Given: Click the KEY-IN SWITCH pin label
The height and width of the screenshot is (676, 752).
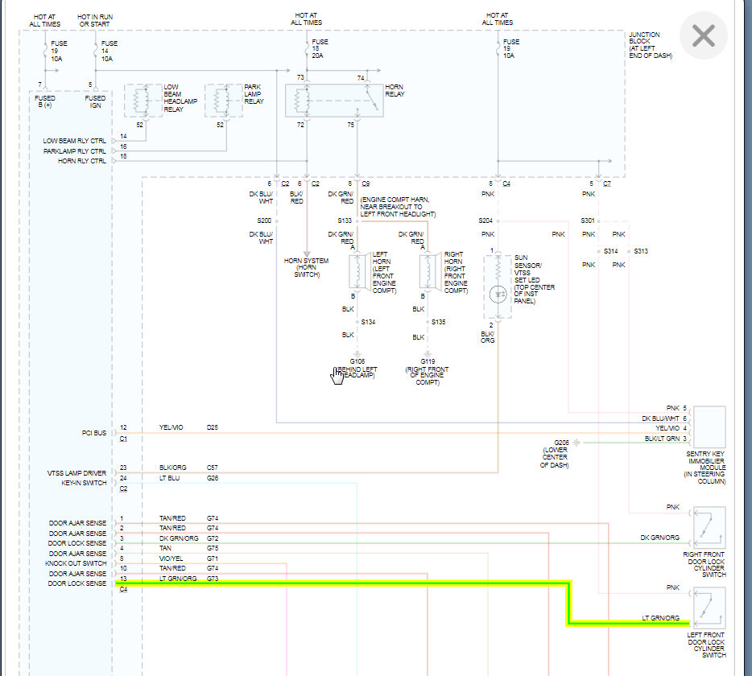Looking at the screenshot, I should [x=84, y=484].
